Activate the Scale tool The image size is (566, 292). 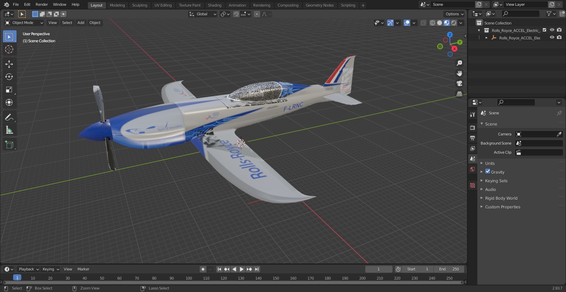pyautogui.click(x=9, y=89)
